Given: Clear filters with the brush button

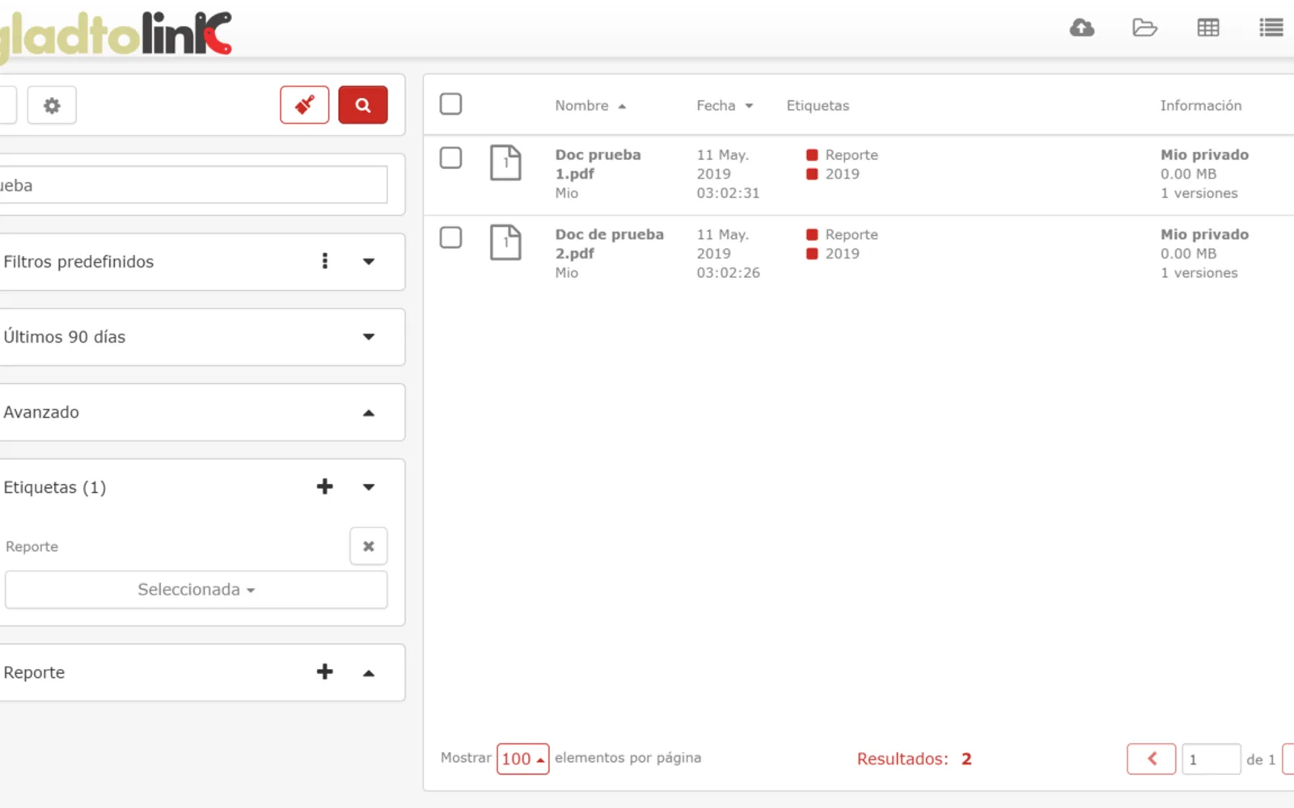Looking at the screenshot, I should tap(305, 105).
